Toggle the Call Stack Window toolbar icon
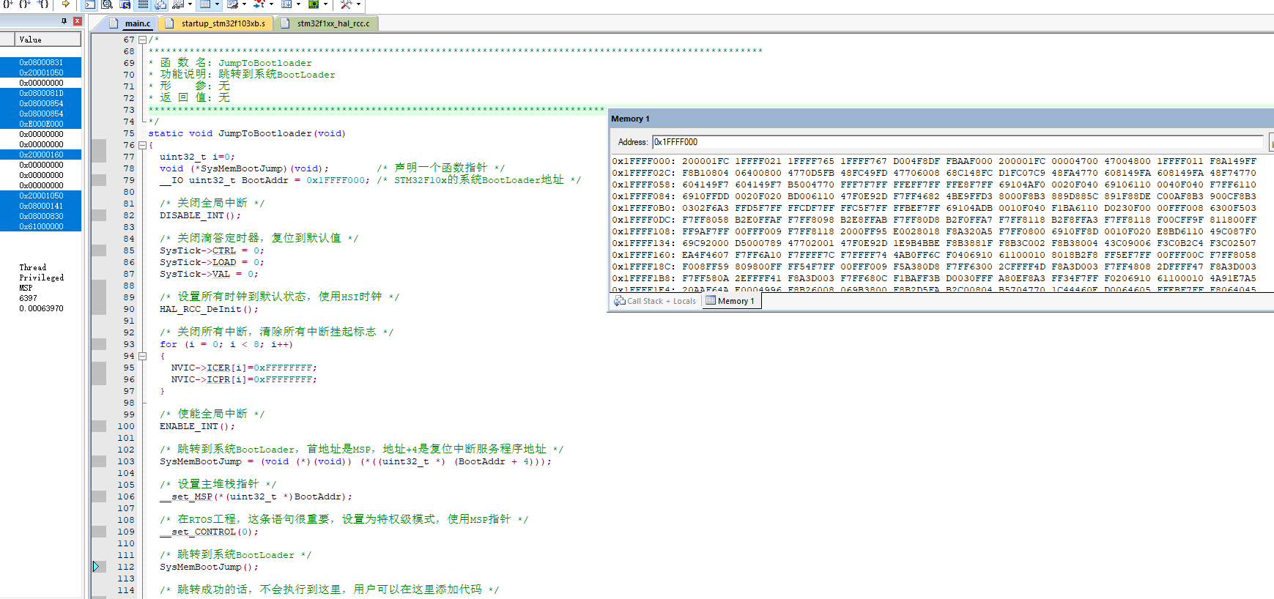The image size is (1274, 599). pos(160,4)
